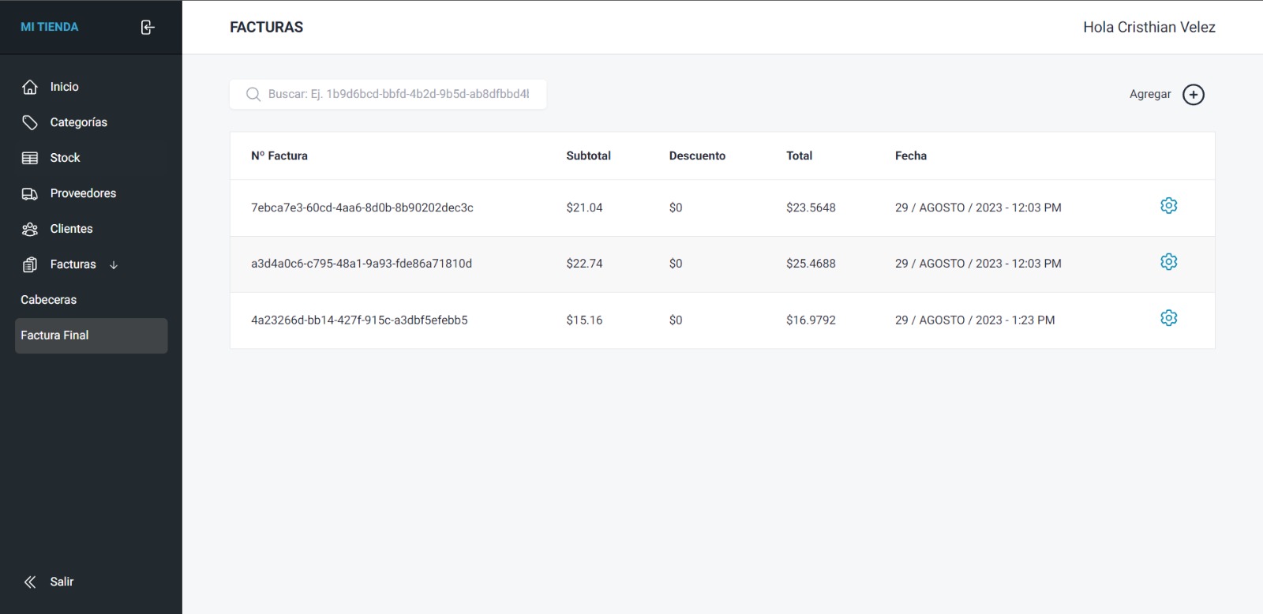
Task: Click the people icon for Clientes
Action: coord(30,229)
